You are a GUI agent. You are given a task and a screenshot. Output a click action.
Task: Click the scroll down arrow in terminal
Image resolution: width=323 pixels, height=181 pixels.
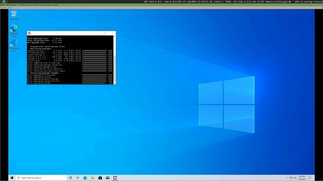[115, 83]
